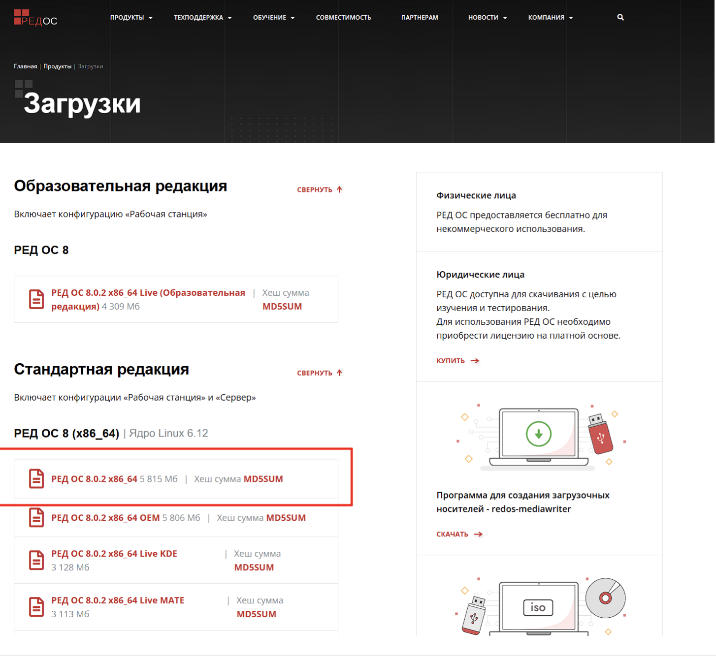Image resolution: width=716 pixels, height=662 pixels.
Task: Expand the Техподдержка menu
Action: coord(202,18)
